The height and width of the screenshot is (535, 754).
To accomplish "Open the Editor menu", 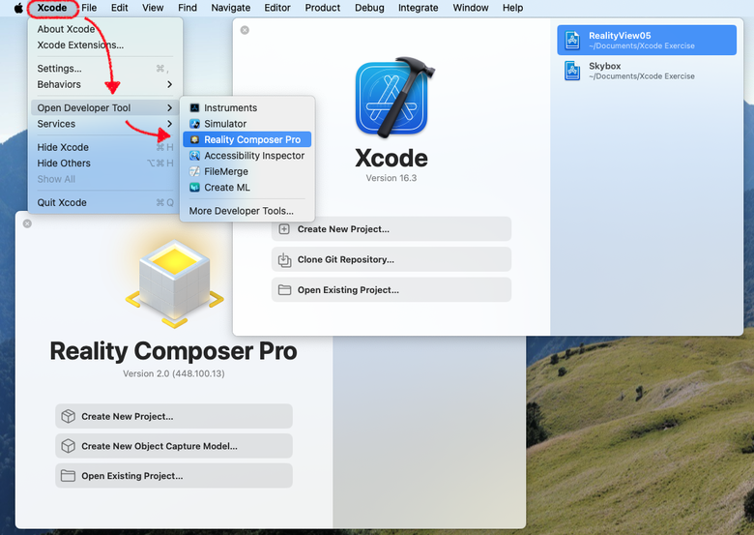I will [x=277, y=8].
